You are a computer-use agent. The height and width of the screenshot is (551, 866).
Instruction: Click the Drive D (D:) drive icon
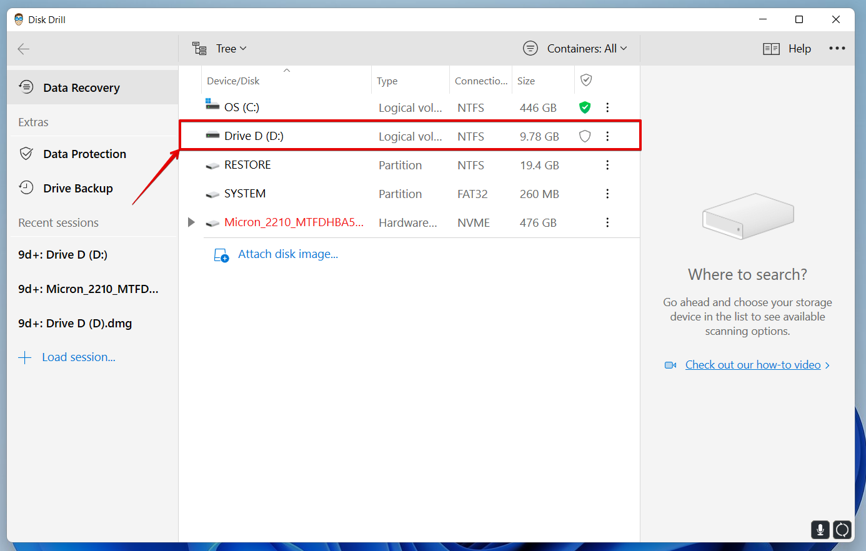coord(212,135)
